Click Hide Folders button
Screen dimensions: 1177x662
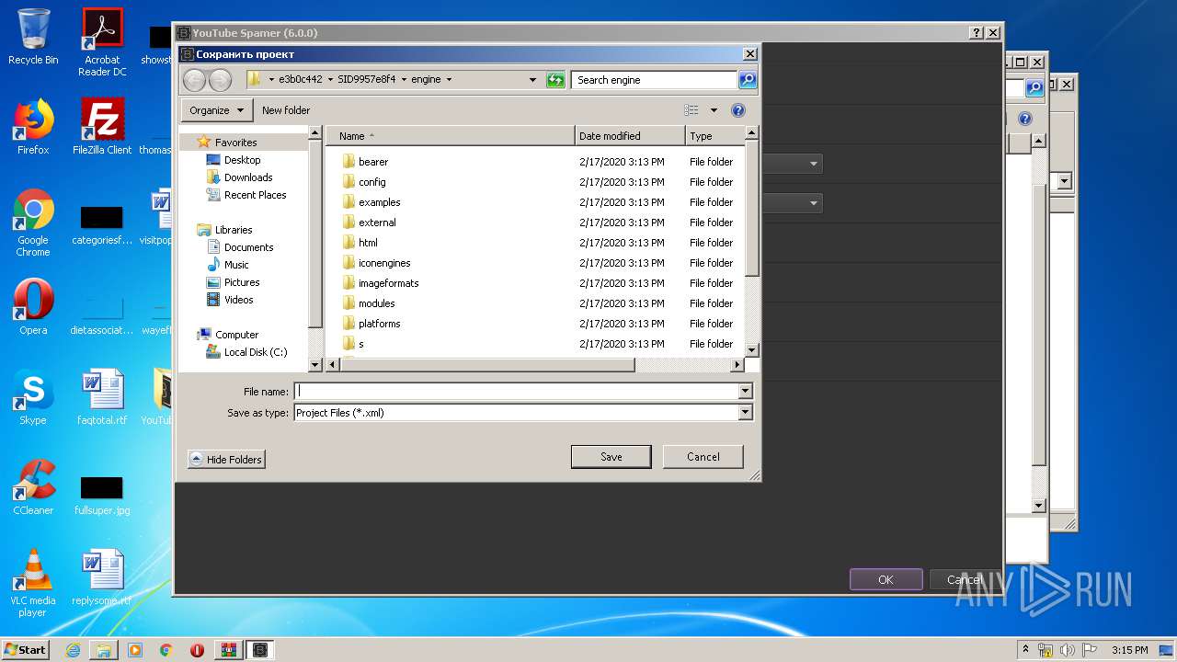point(226,460)
